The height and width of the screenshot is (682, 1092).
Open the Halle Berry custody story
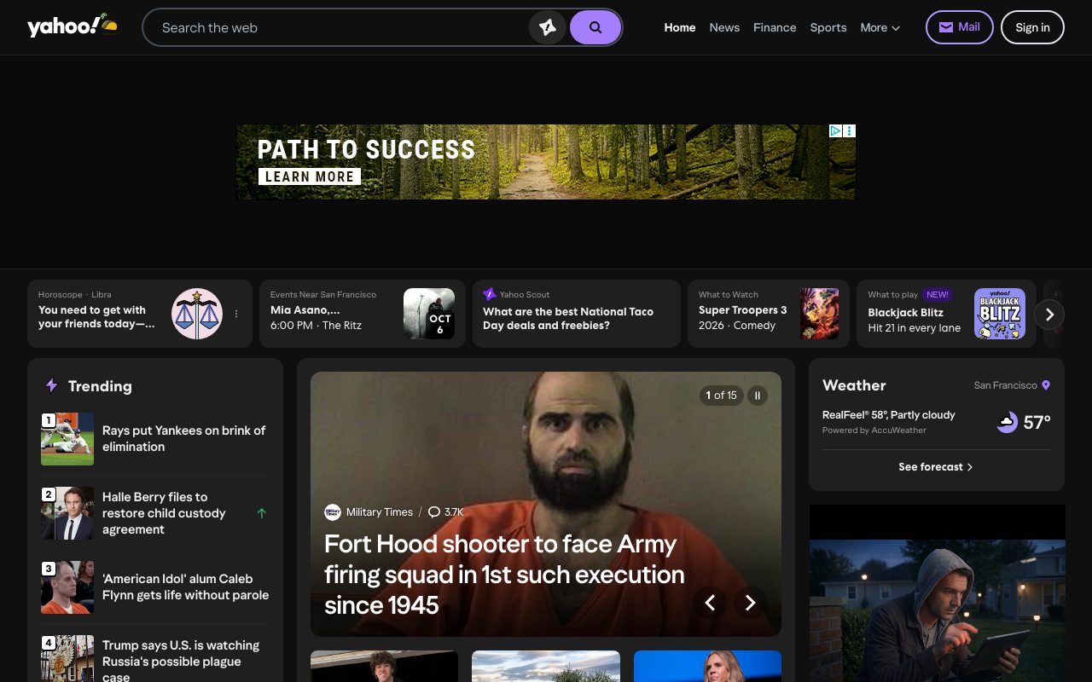pyautogui.click(x=164, y=513)
